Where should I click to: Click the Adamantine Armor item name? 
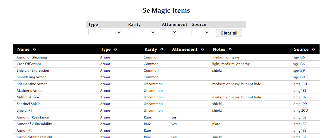click(x=32, y=84)
